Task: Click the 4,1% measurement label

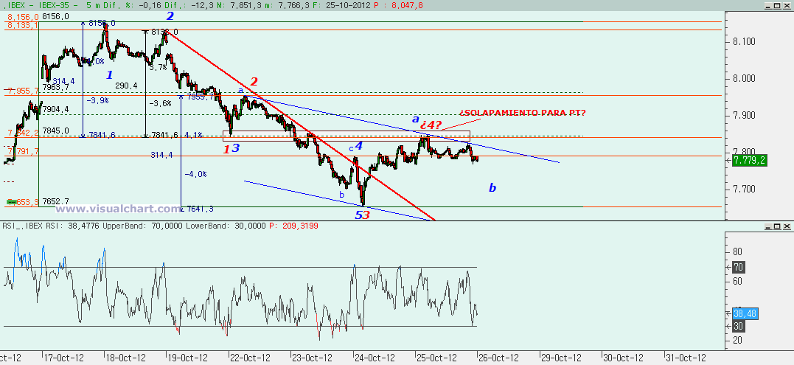Action: (194, 135)
